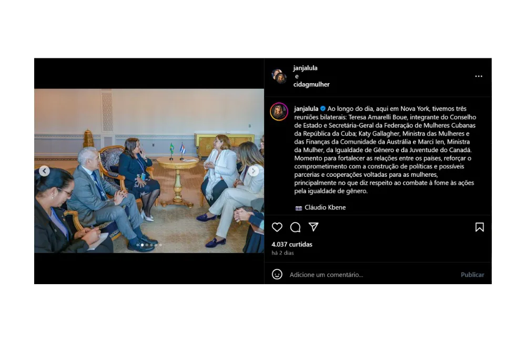Open comments via speech bubble icon
The image size is (526, 342).
(295, 227)
